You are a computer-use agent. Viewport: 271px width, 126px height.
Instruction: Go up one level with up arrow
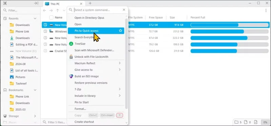coord(58,10)
